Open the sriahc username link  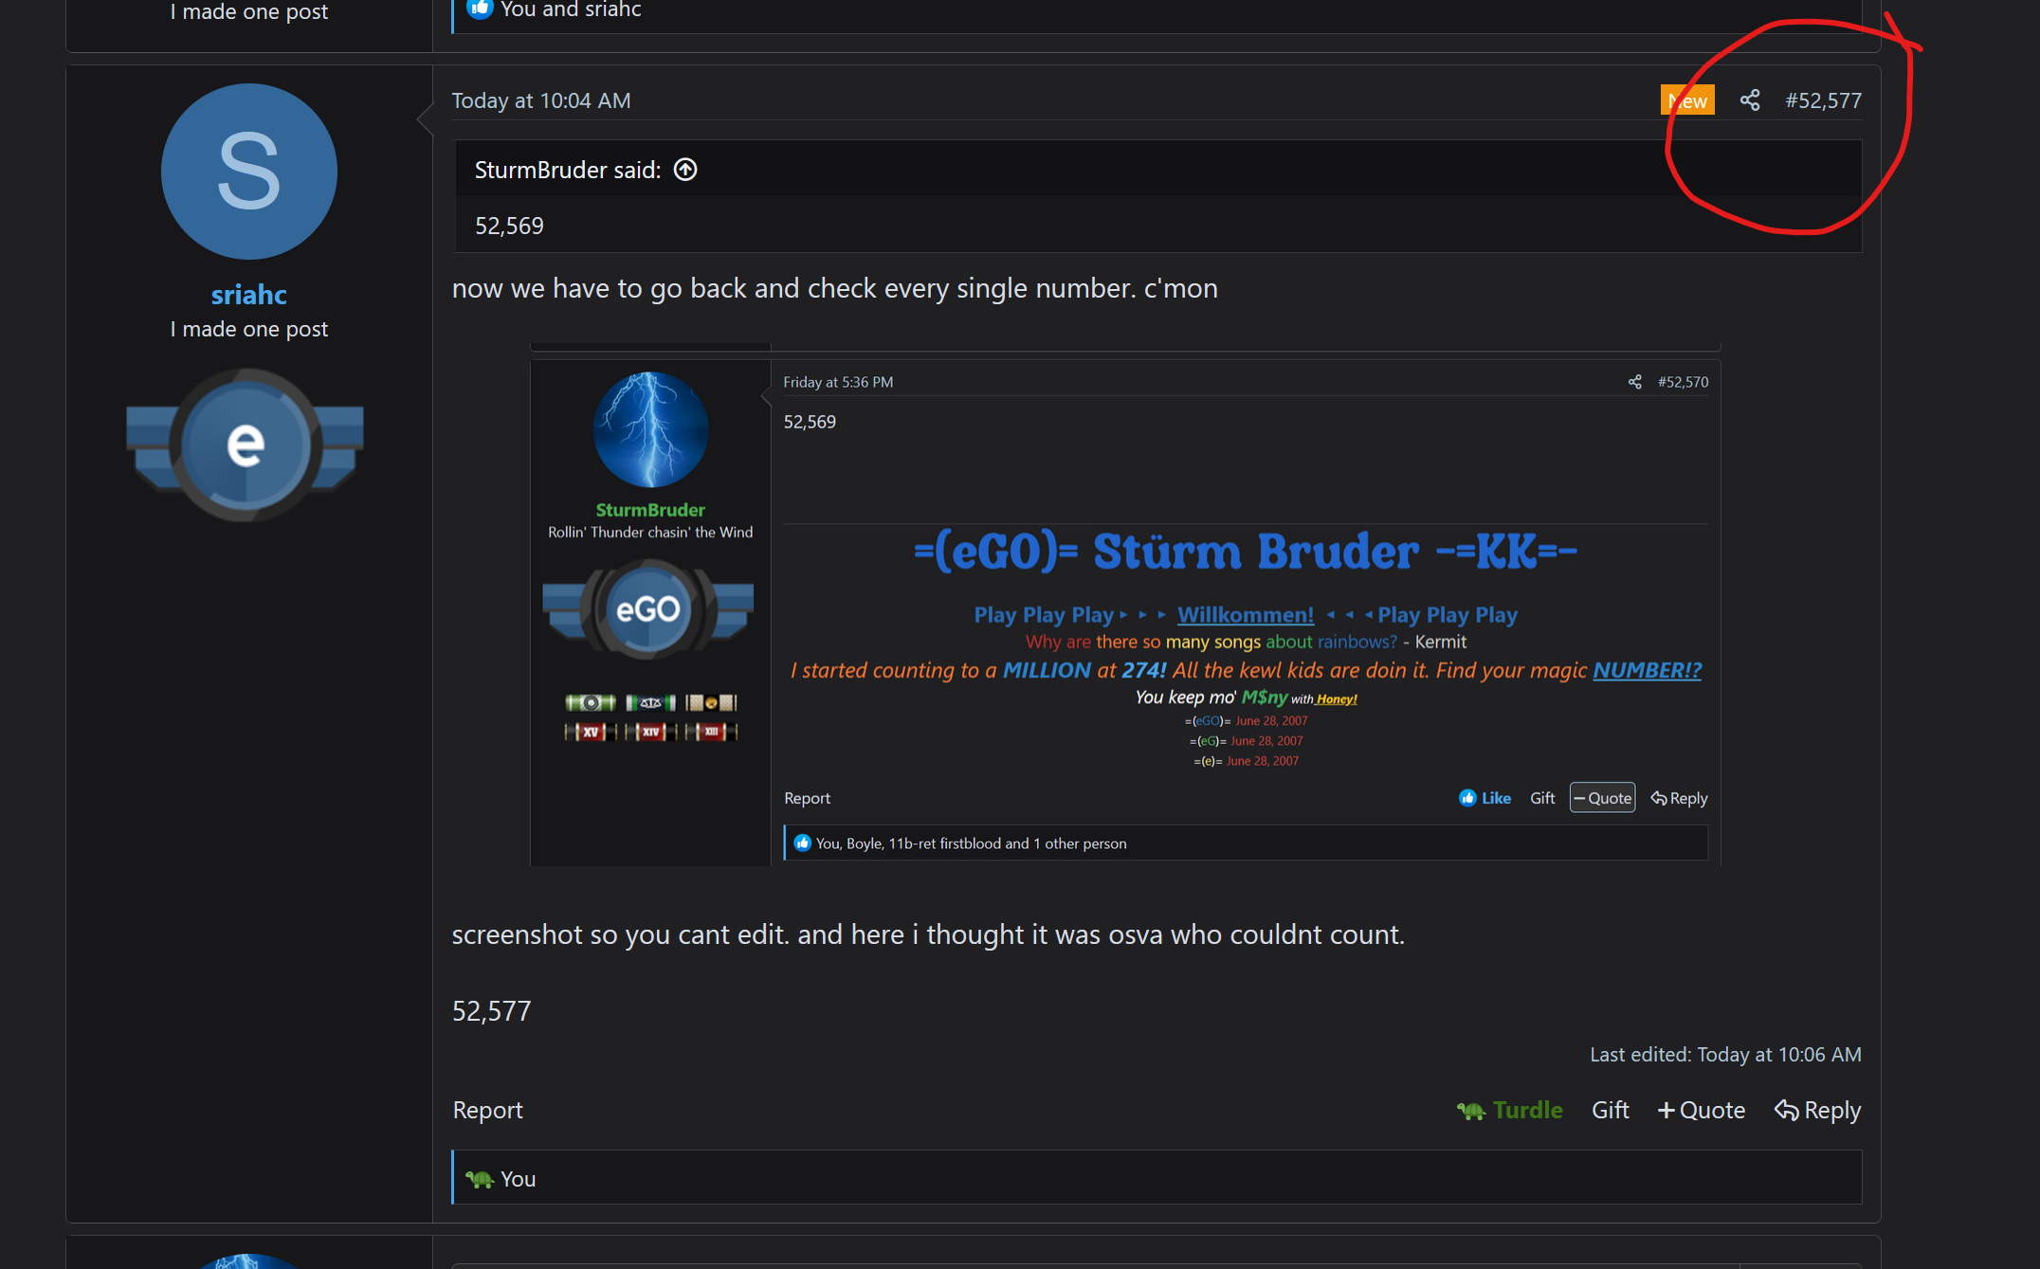[249, 295]
